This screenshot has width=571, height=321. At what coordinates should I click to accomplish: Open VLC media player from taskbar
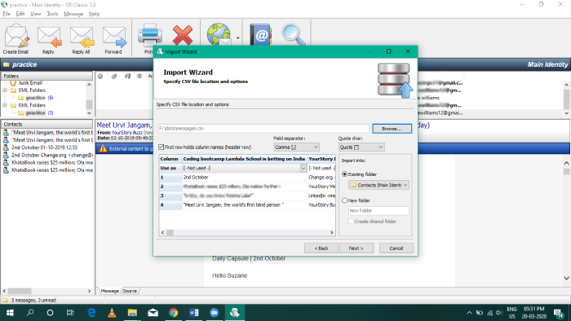(x=112, y=313)
